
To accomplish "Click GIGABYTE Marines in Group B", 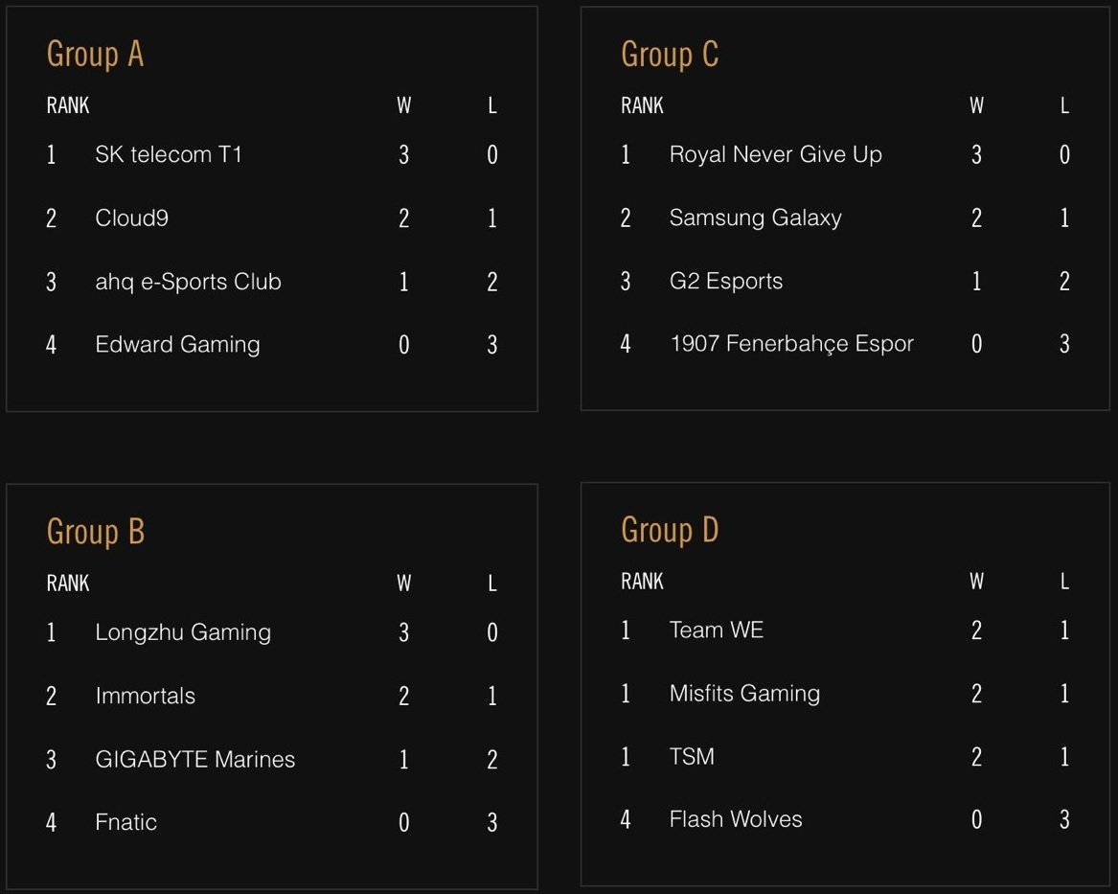I will coord(195,759).
